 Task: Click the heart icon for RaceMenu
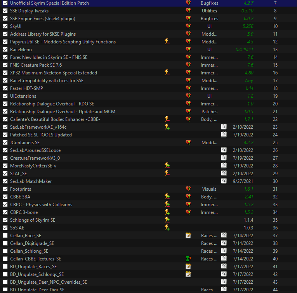(188, 49)
